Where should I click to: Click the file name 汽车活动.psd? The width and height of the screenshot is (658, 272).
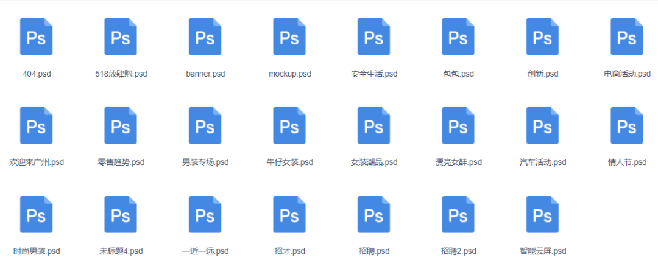point(543,162)
